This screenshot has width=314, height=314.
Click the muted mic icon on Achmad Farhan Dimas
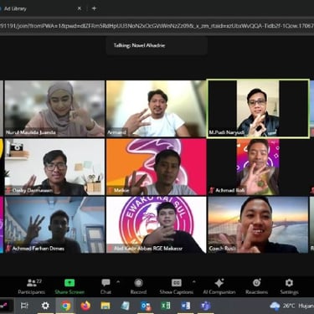click(8, 249)
